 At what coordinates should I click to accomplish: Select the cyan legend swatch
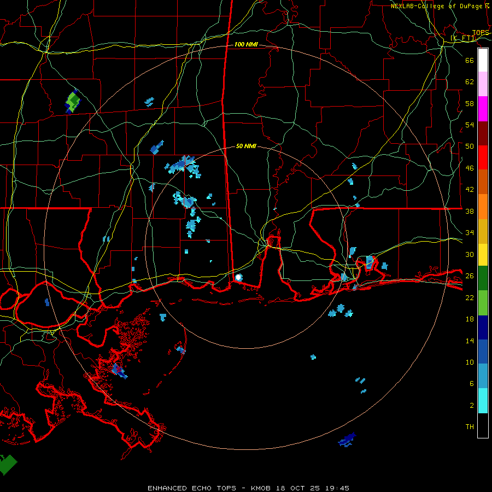[x=483, y=401]
